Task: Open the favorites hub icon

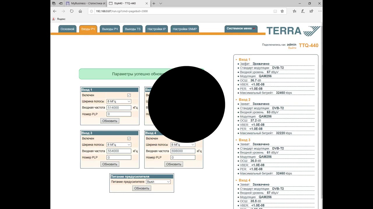Action: click(294, 11)
